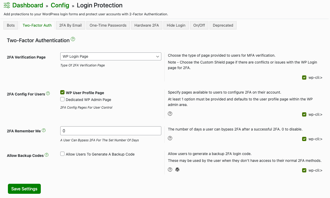
Task: Open info icon under 2FA Config description
Action: point(170,114)
